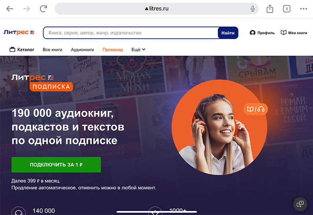313x215 pixels.
Task: Open the Каталог menu
Action: [x=22, y=50]
